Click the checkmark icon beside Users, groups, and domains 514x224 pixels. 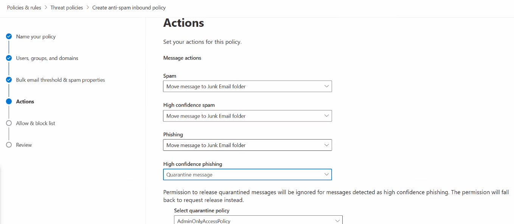click(9, 58)
